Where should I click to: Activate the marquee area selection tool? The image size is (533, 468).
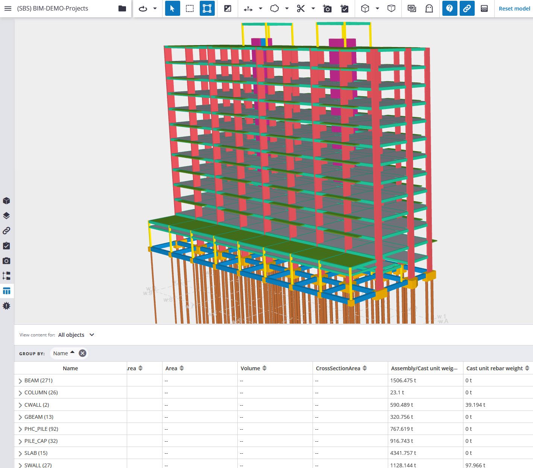pos(190,8)
